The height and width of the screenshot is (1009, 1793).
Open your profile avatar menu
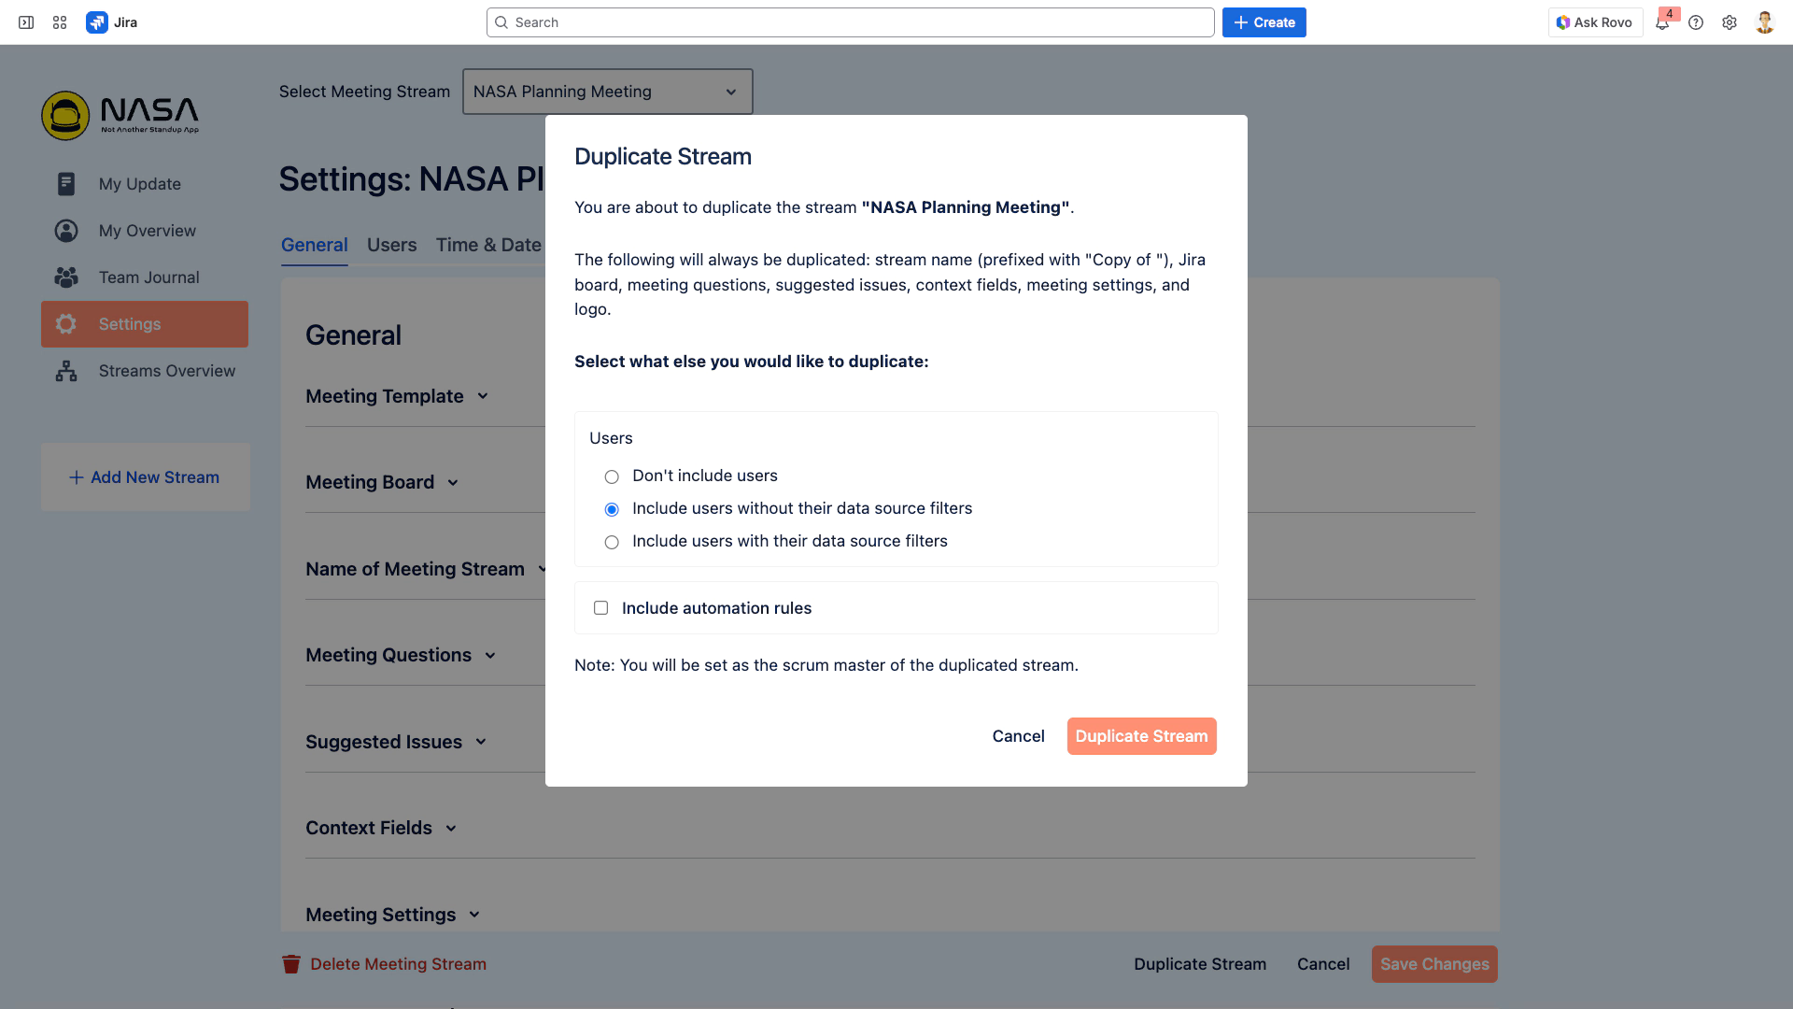pos(1764,21)
